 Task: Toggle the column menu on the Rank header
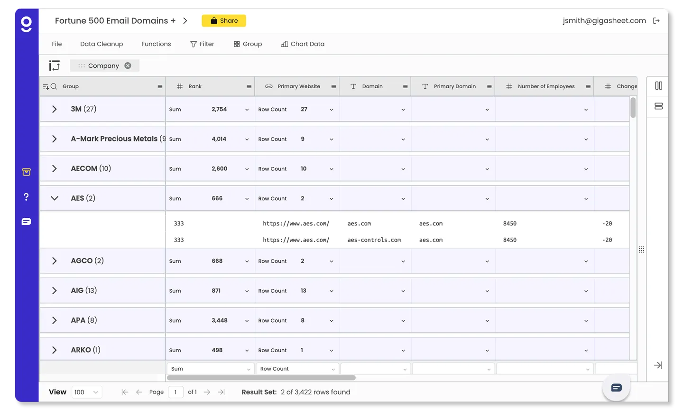coord(249,86)
